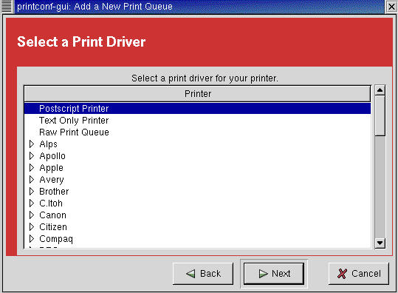Expand the Apple disclosure triangle
The image size is (398, 293).
click(32, 168)
